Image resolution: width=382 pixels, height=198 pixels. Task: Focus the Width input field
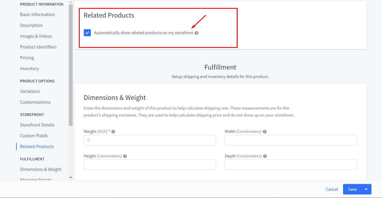click(291, 140)
